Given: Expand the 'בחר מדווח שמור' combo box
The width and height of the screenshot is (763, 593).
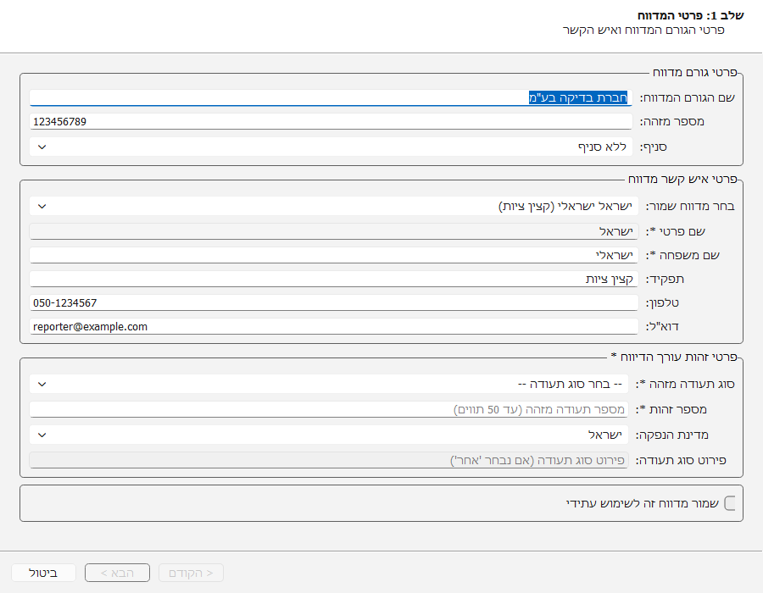Looking at the screenshot, I should pyautogui.click(x=332, y=206).
